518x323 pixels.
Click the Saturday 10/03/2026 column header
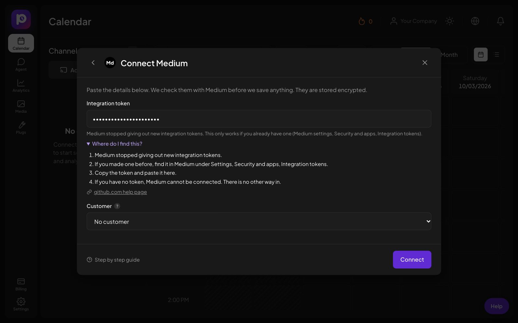475,82
